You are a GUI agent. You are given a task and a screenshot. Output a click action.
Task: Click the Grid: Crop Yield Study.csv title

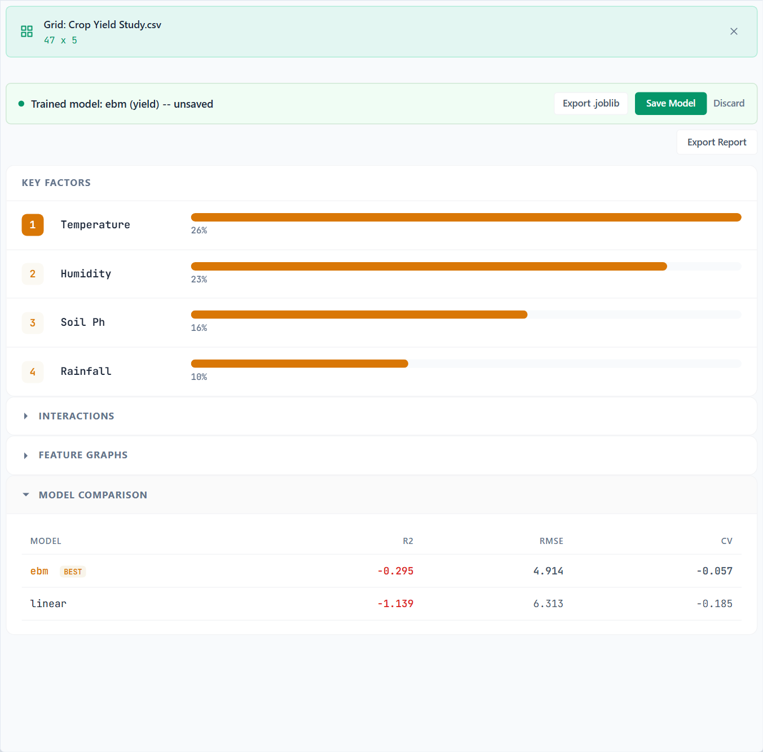103,25
